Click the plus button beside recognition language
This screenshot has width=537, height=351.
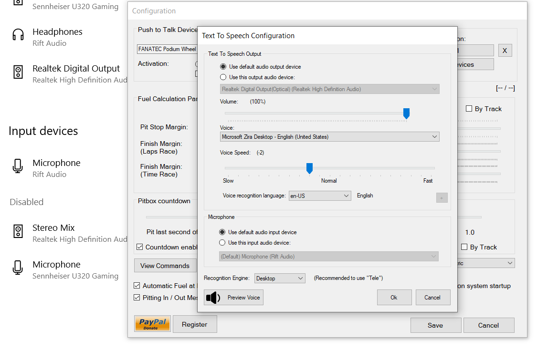442,198
